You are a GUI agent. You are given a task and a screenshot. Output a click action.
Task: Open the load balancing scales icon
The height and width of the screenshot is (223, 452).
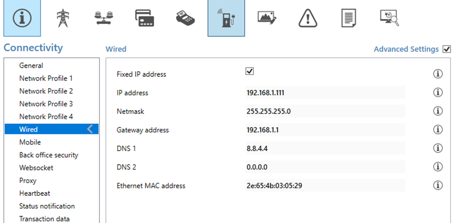104,18
